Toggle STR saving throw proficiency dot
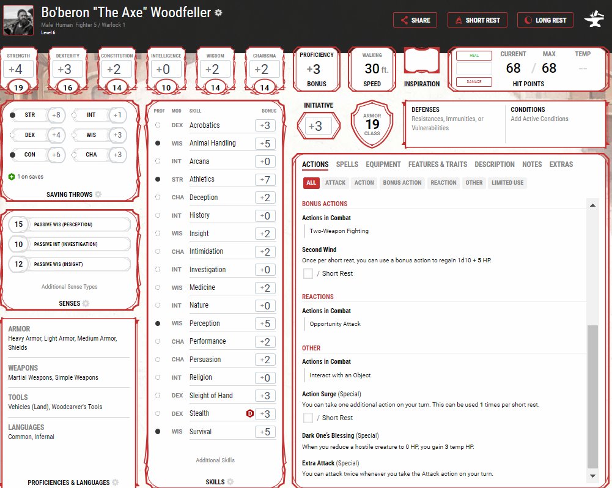Viewport: 612px width, 488px height. (x=12, y=115)
